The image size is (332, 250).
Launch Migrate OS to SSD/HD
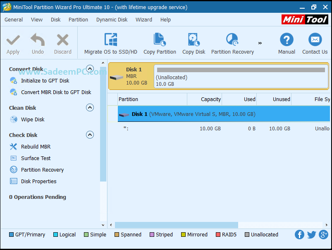[x=111, y=44]
